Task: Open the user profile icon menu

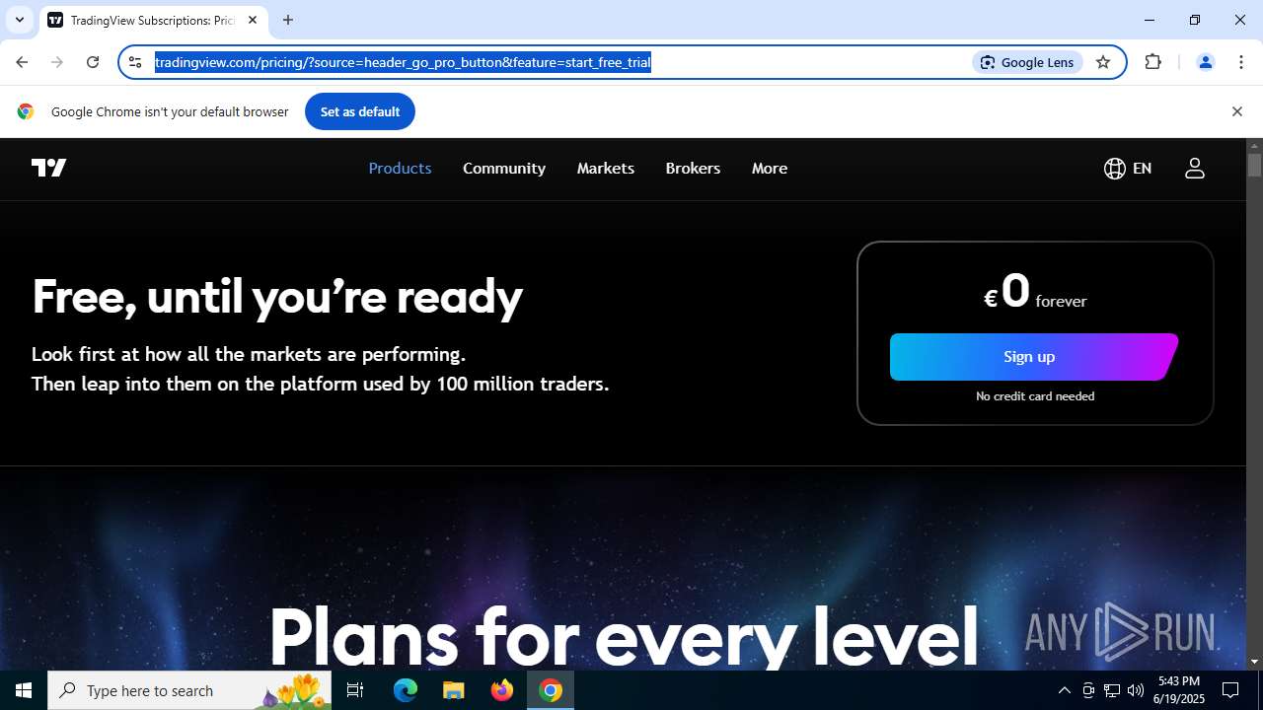Action: coord(1195,169)
